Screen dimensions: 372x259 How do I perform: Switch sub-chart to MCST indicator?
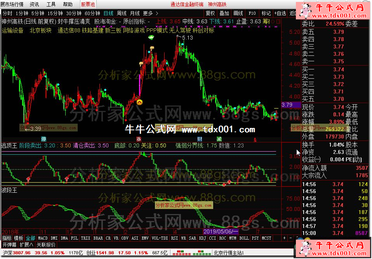266,238
